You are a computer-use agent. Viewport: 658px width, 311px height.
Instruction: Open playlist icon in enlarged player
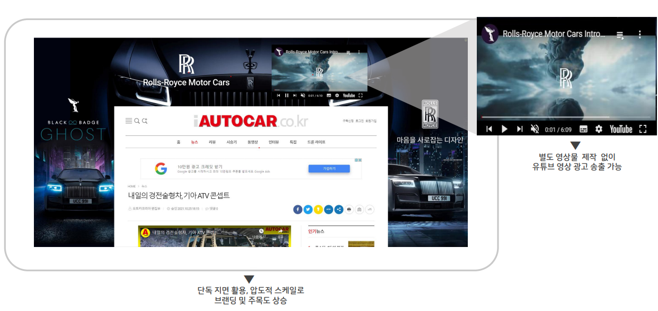tap(619, 34)
